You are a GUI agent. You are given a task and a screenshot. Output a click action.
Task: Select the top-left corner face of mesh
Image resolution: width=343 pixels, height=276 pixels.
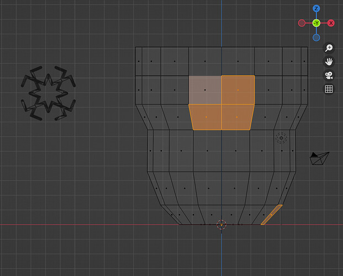[x=139, y=61]
